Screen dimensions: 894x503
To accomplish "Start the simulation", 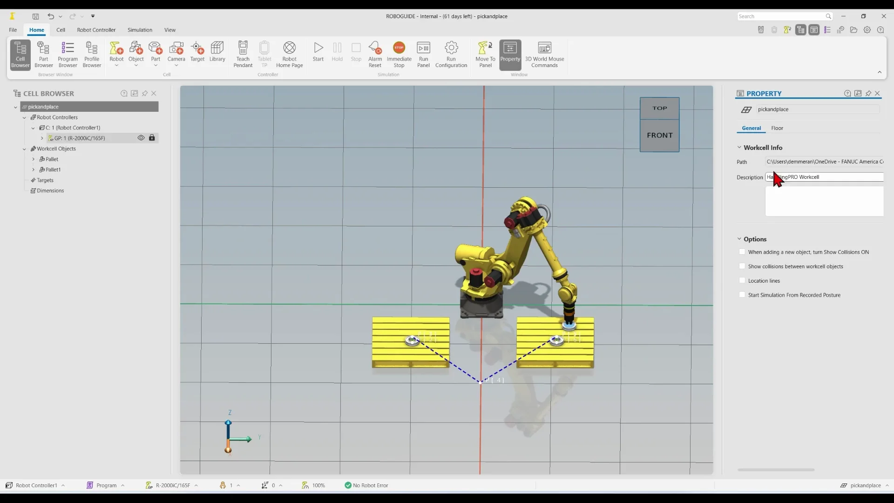I will click(x=318, y=52).
